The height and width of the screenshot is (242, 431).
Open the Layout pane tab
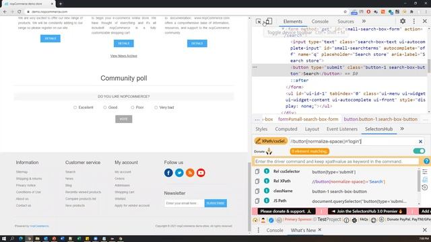pos(312,129)
